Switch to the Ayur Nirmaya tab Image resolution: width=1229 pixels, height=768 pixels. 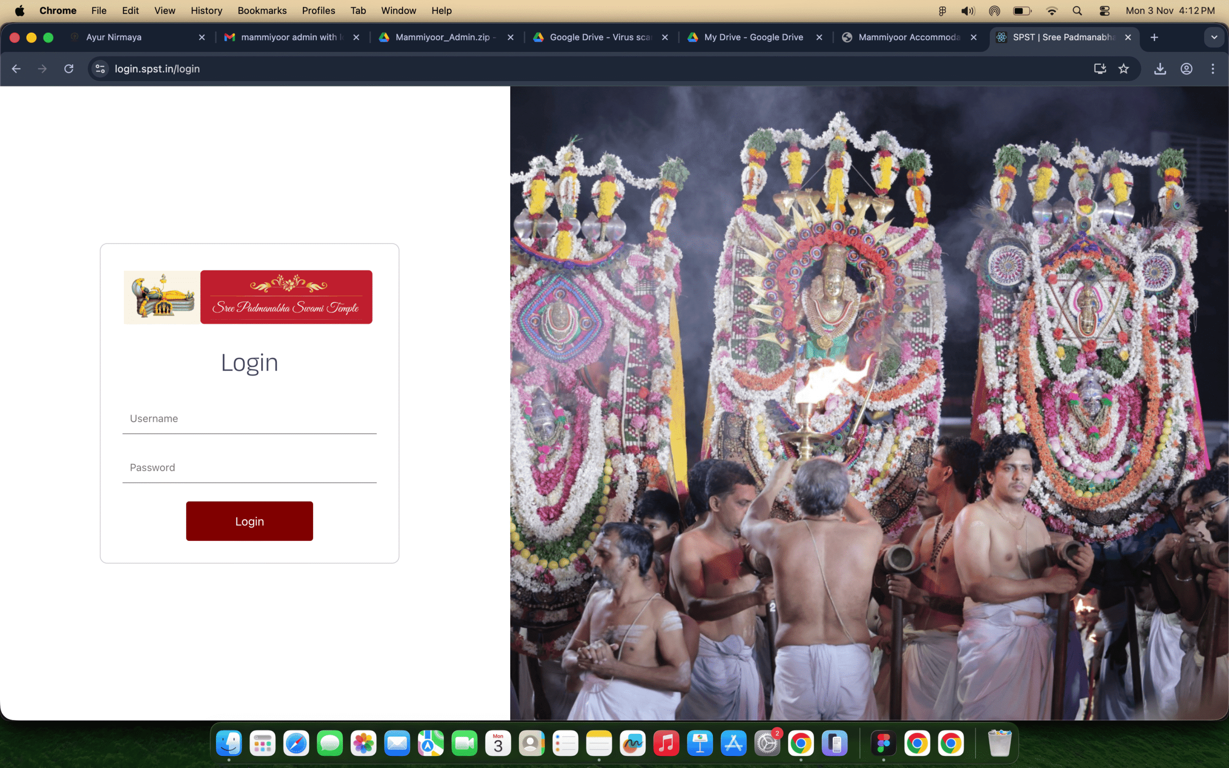114,37
